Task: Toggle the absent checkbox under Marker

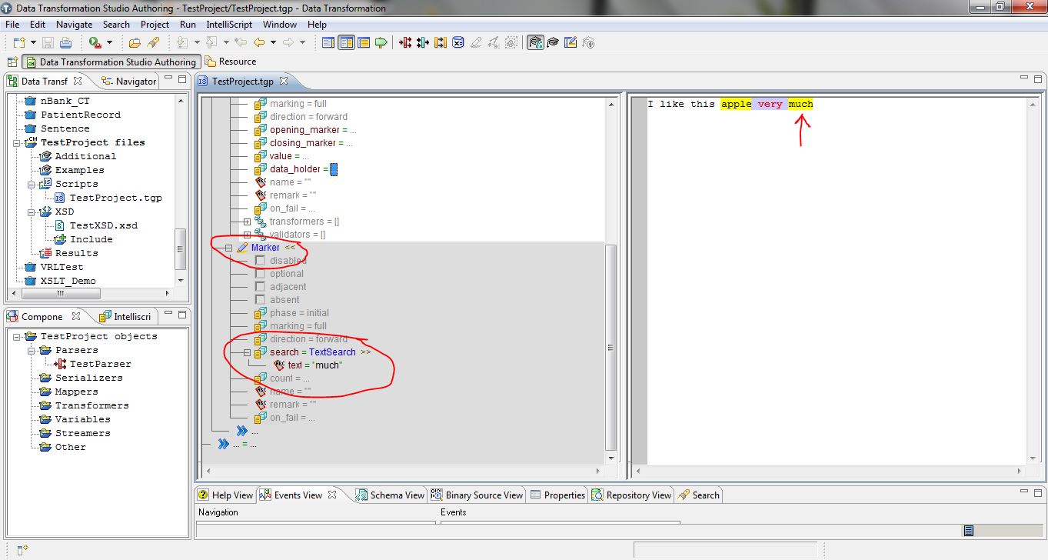Action: (260, 300)
